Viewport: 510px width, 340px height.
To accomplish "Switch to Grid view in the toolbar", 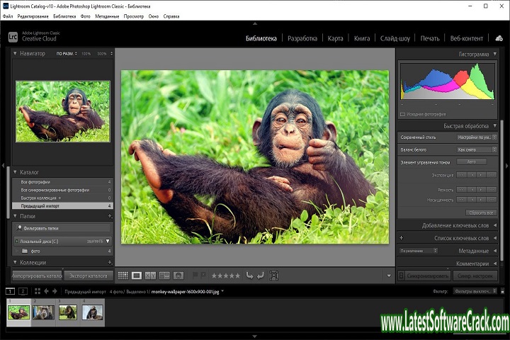I will [123, 276].
